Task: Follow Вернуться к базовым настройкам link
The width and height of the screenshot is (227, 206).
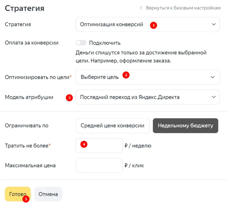Action: (183, 8)
